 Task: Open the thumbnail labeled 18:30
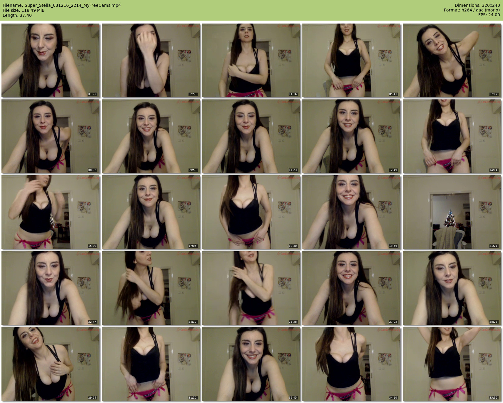[x=251, y=212]
